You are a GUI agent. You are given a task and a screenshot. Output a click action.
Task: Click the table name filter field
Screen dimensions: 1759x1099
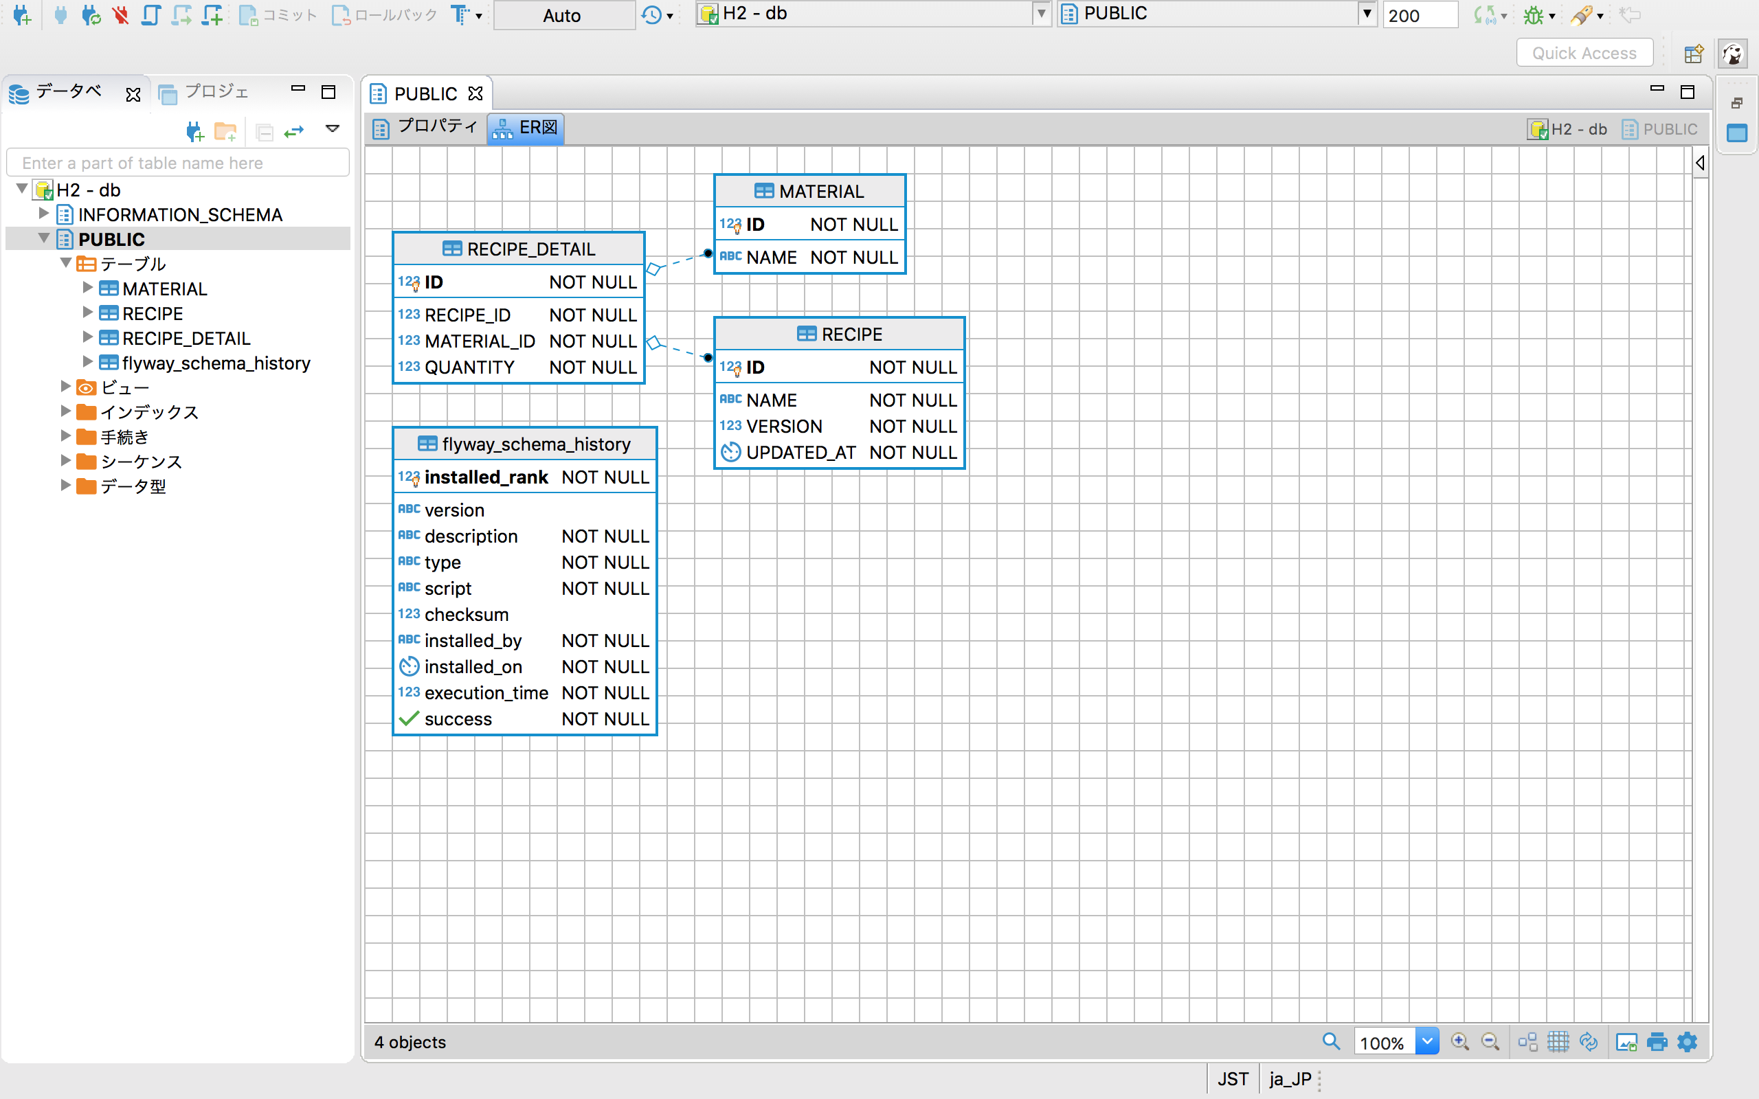177,163
